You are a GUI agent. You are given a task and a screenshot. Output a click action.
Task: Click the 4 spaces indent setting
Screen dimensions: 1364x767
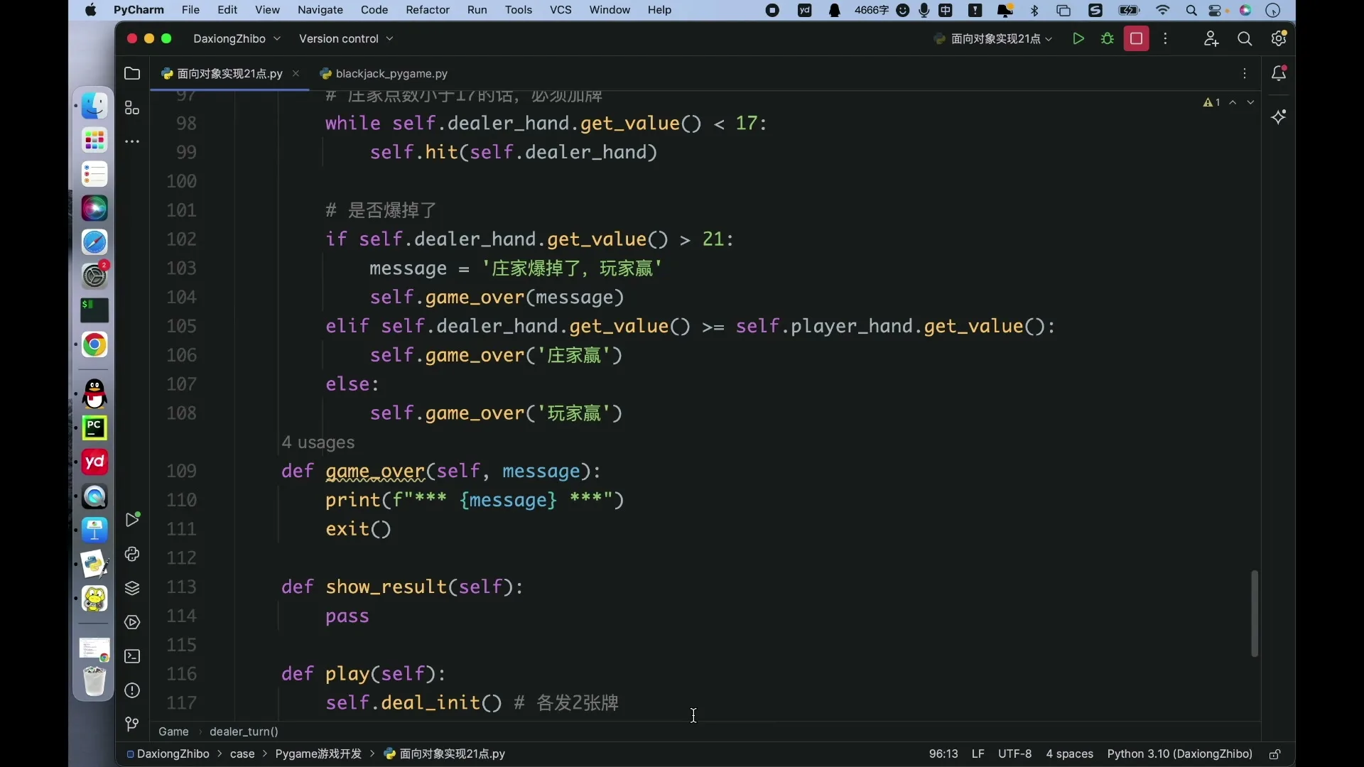1069,754
